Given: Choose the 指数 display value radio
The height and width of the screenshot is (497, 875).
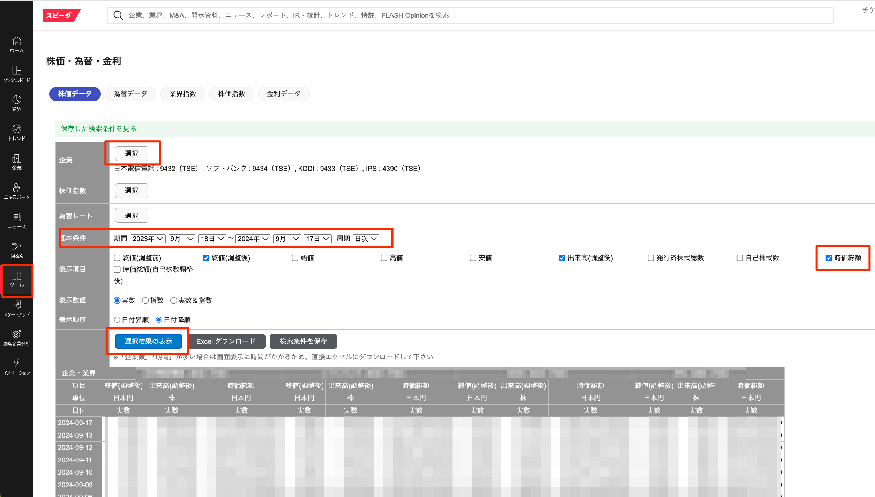Looking at the screenshot, I should [145, 301].
